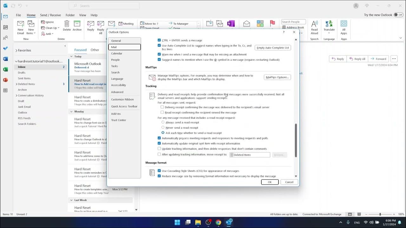This screenshot has width=406, height=228.
Task: Click zoom slider in status bar
Action: (x=380, y=214)
